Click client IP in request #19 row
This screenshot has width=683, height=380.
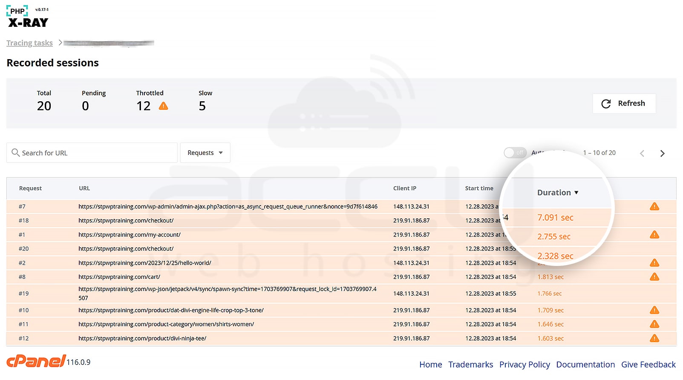click(x=411, y=294)
